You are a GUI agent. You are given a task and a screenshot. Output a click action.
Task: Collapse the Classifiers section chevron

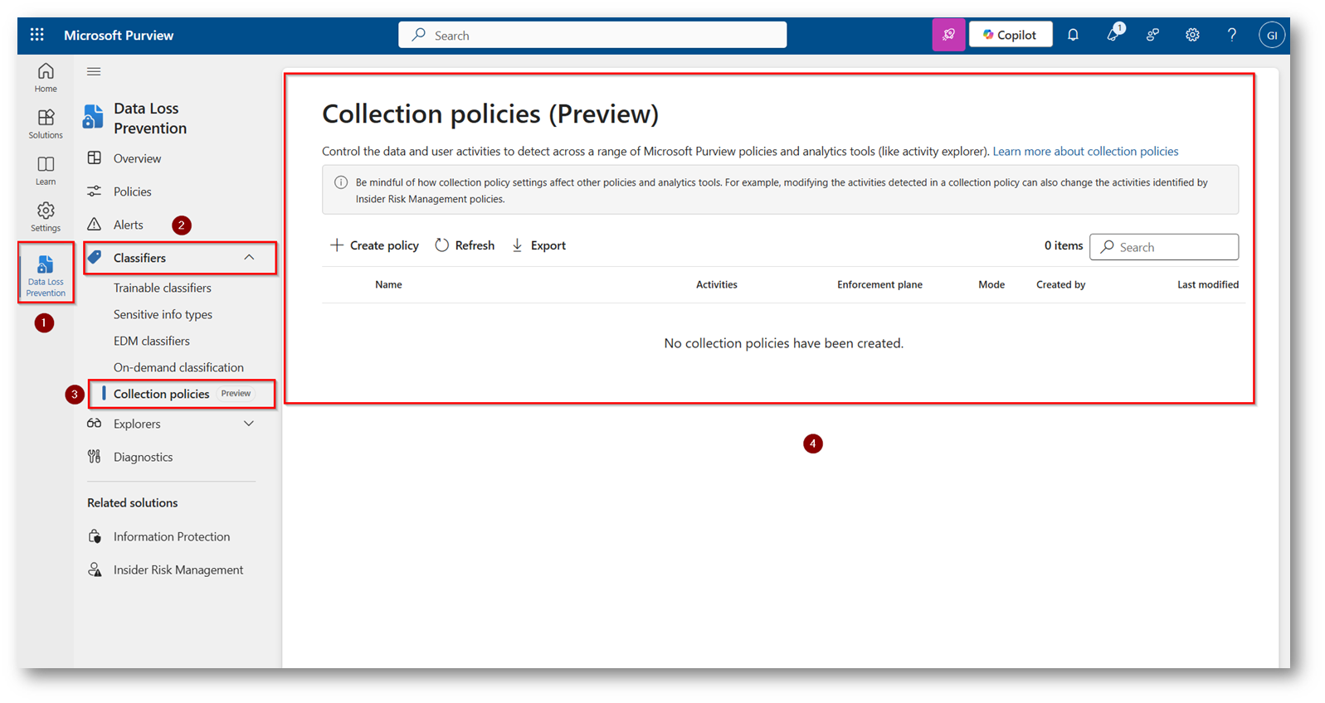click(249, 258)
